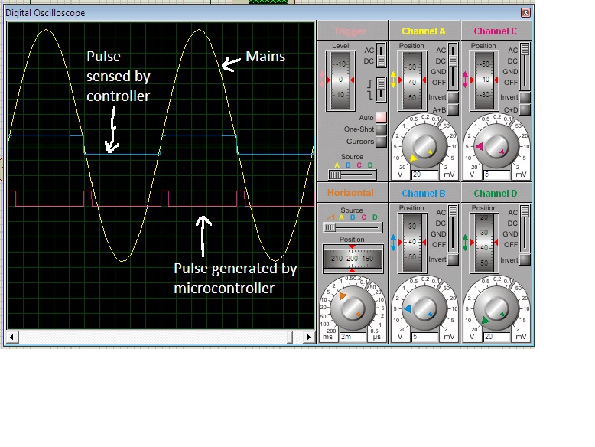Screen dimensions: 595x447
Task: Toggle Channel B Invert button
Action: pos(453,259)
